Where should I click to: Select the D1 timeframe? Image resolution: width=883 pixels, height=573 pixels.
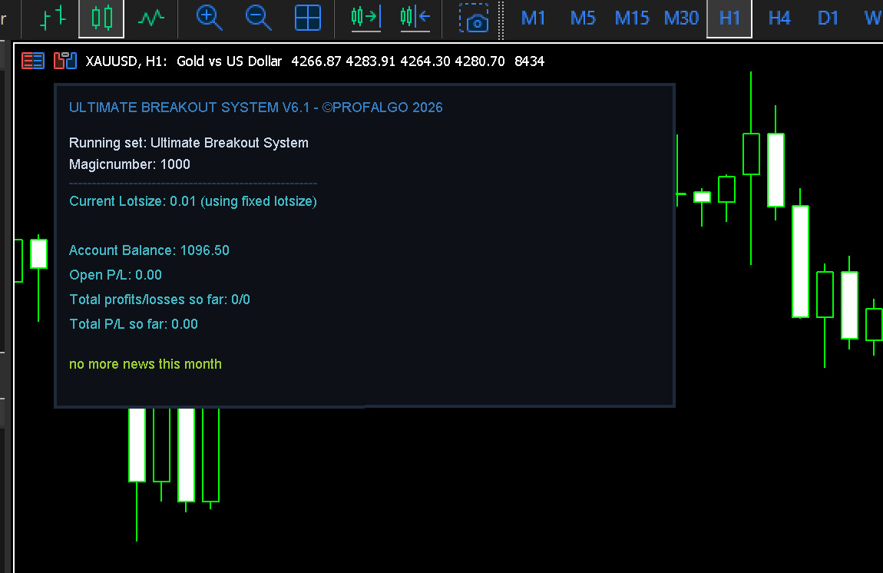point(828,18)
